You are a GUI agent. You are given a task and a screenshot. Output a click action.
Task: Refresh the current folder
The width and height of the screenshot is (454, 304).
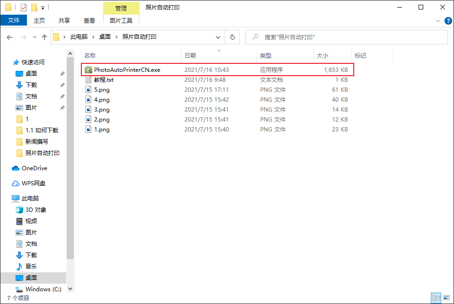[233, 37]
